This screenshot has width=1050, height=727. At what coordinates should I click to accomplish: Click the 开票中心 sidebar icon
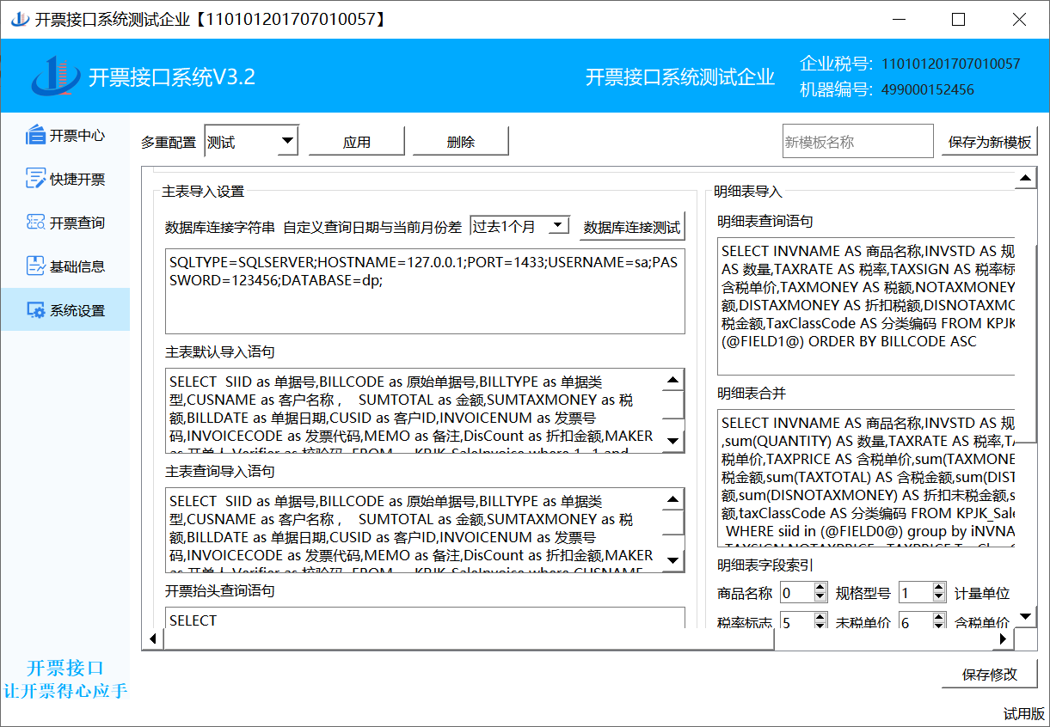tap(35, 135)
